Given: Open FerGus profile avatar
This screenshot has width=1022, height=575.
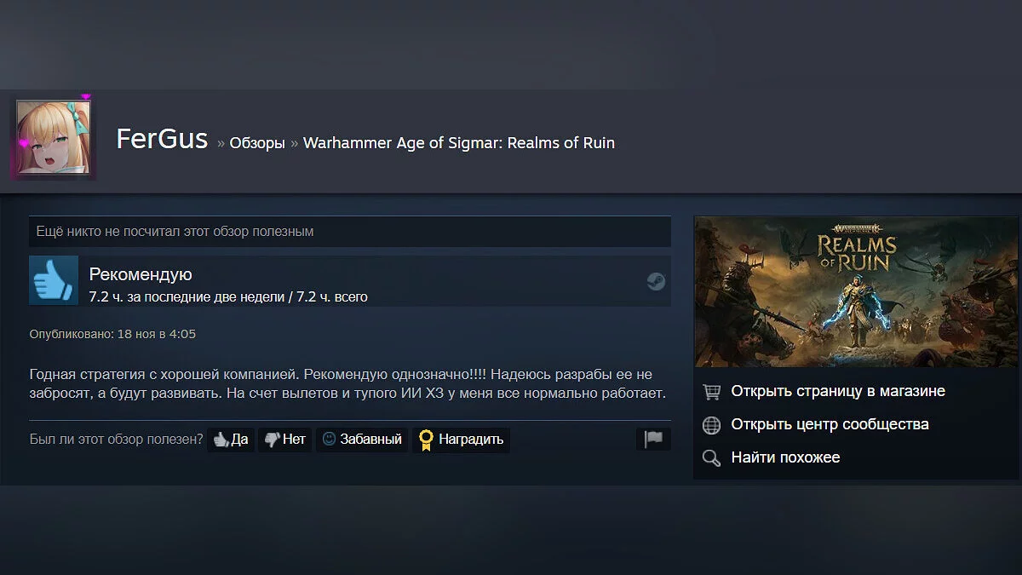Looking at the screenshot, I should coord(54,138).
